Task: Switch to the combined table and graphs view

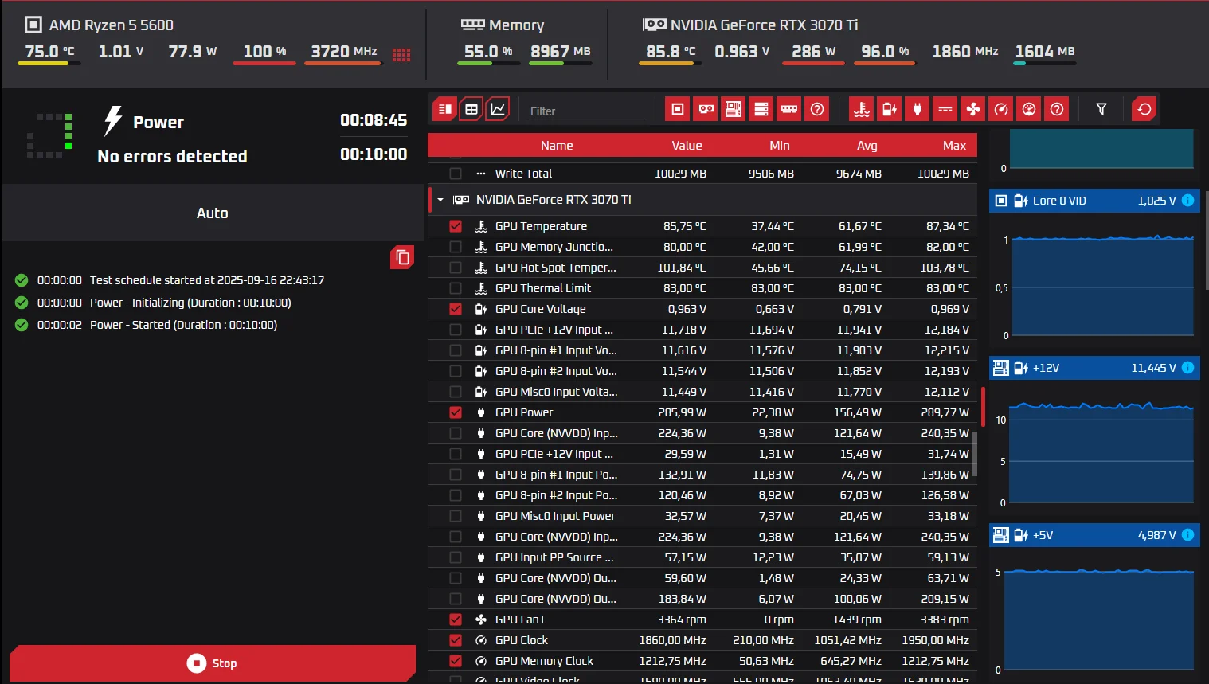Action: [x=444, y=109]
